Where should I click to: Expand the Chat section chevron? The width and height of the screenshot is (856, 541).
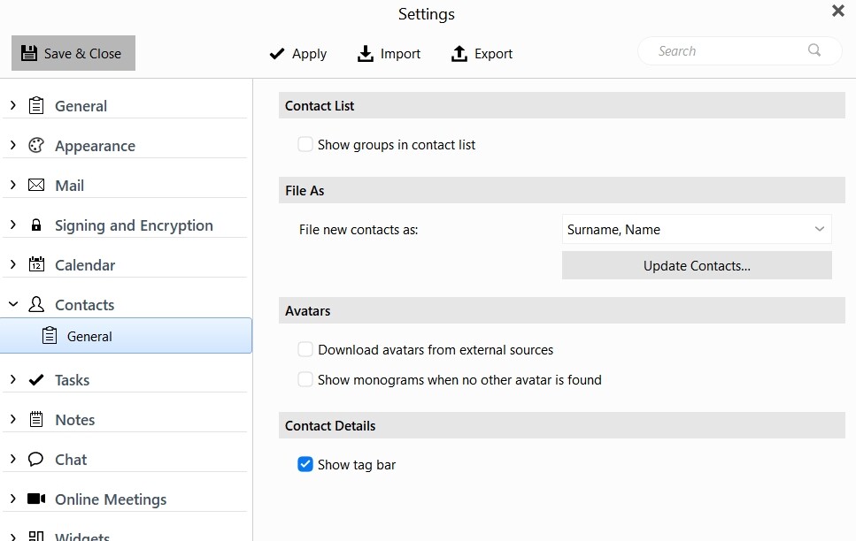pyautogui.click(x=13, y=459)
